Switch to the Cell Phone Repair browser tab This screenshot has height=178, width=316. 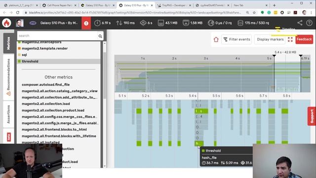click(x=60, y=5)
